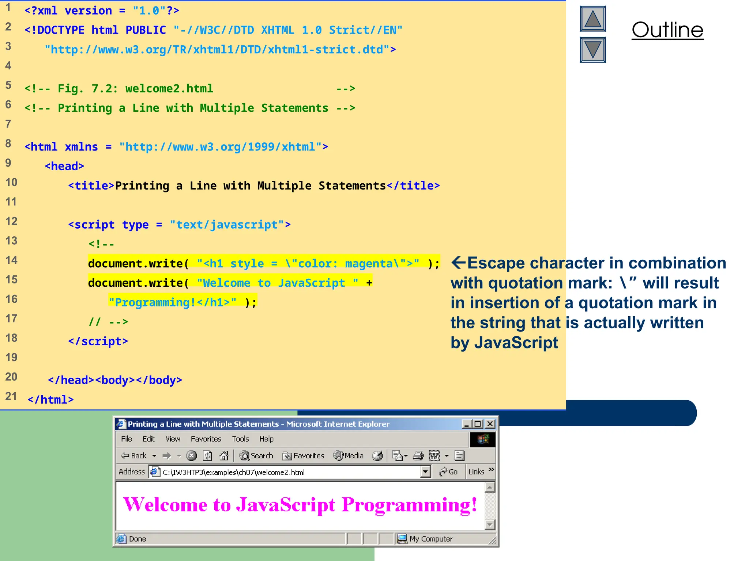Click the Edit with Word icon
Screen dimensions: 749x561
click(x=434, y=455)
